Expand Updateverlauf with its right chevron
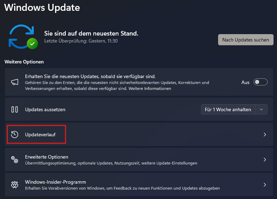Screen dimensions: 277x199 click(x=265, y=135)
